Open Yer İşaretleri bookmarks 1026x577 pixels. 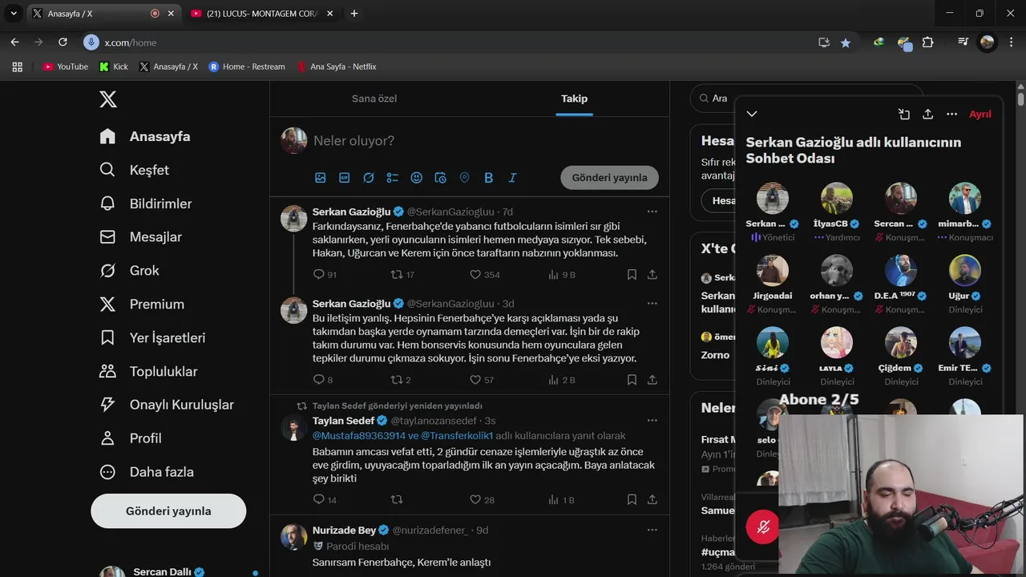click(x=152, y=338)
